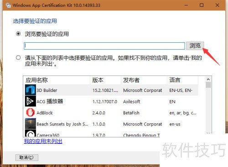Open the 我的应用未列出 link

click(x=43, y=141)
